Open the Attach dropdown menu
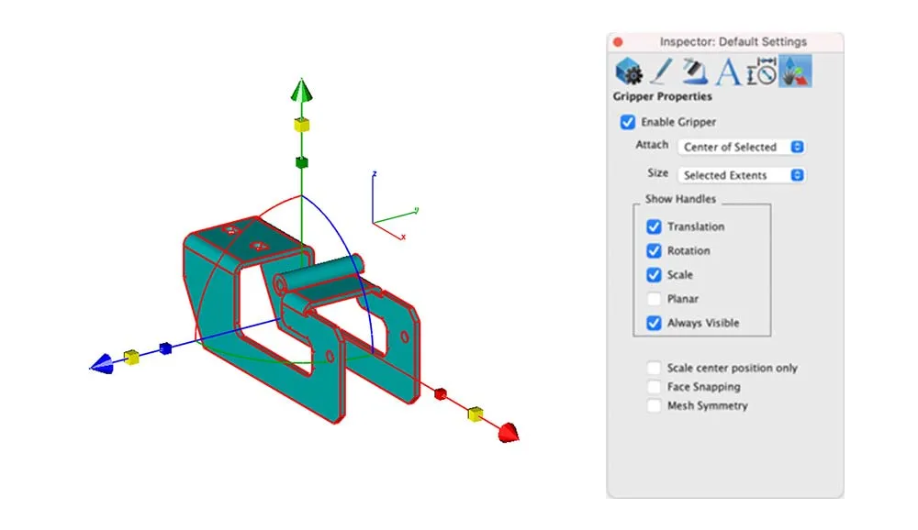 click(741, 147)
